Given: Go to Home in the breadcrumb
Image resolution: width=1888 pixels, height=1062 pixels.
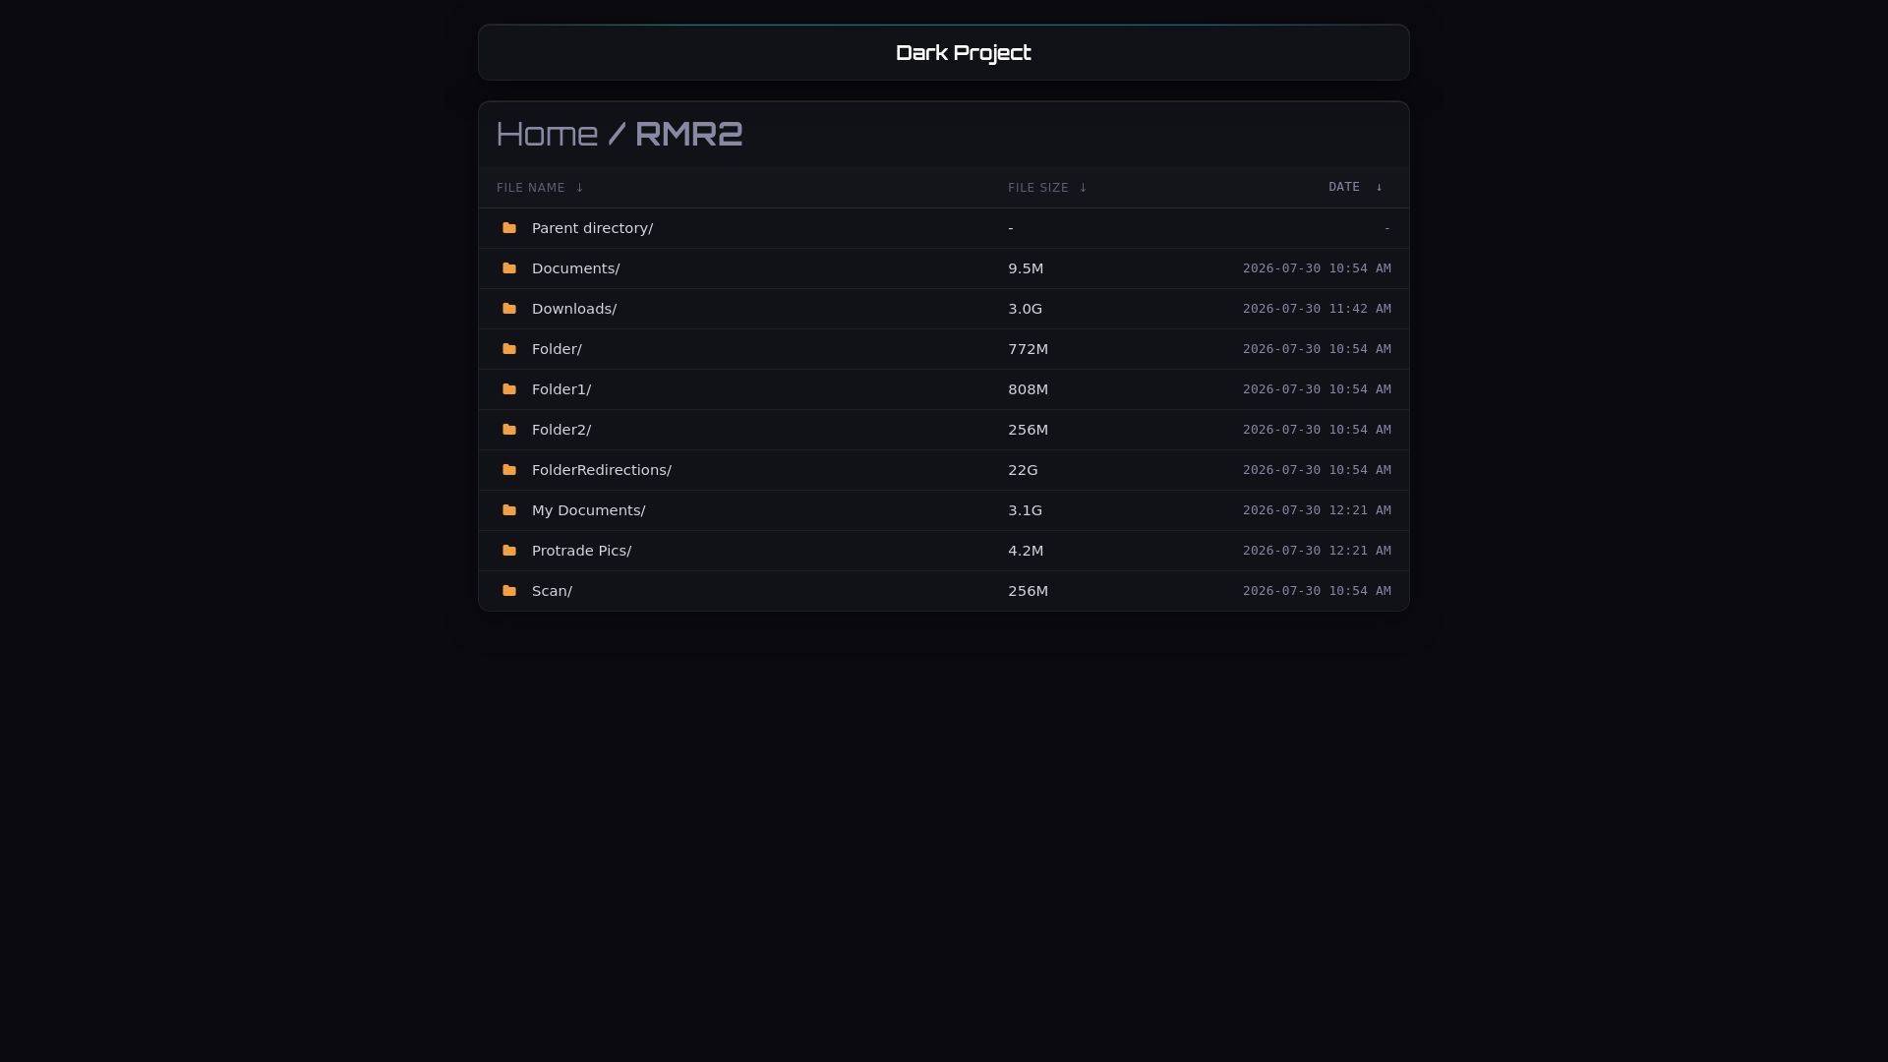Looking at the screenshot, I should (547, 134).
